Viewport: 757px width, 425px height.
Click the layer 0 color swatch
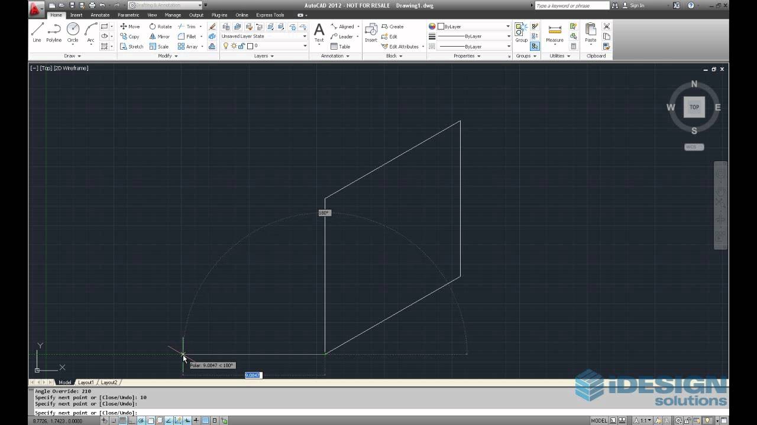pyautogui.click(x=250, y=46)
